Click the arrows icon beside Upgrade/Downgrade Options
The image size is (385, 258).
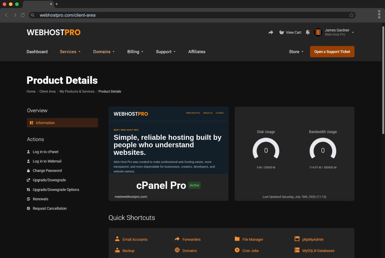coord(28,190)
